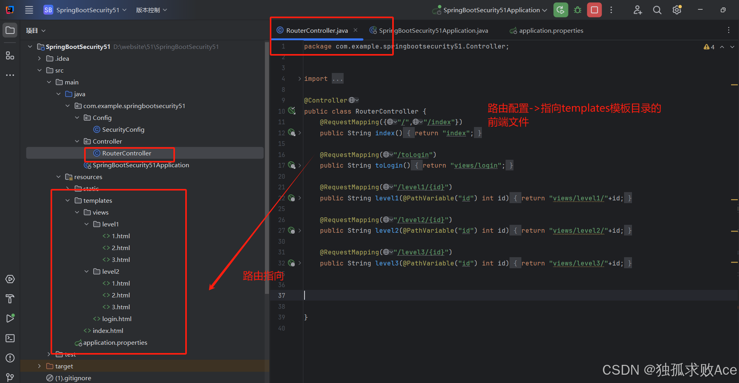The image size is (739, 383).
Task: Open editor tabs options vertical ellipsis
Action: (729, 30)
